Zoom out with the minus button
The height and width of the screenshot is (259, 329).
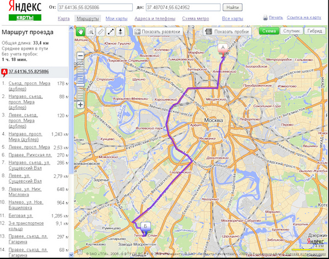click(x=81, y=56)
